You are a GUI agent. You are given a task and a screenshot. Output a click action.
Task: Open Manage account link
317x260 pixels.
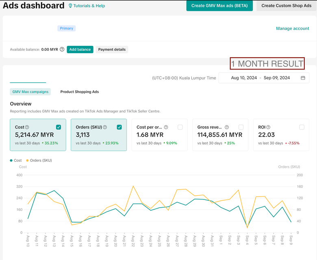(x=292, y=28)
